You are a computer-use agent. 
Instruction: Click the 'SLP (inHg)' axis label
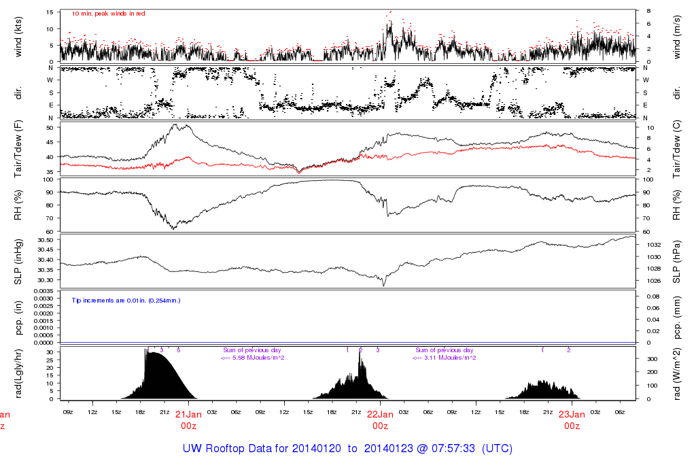click(18, 262)
